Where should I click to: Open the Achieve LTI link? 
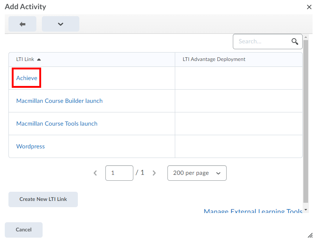click(26, 78)
